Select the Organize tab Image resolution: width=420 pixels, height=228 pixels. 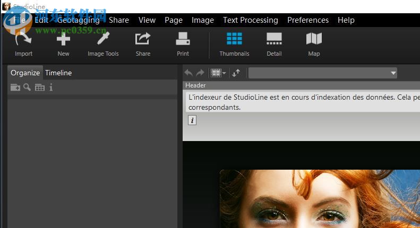click(25, 73)
